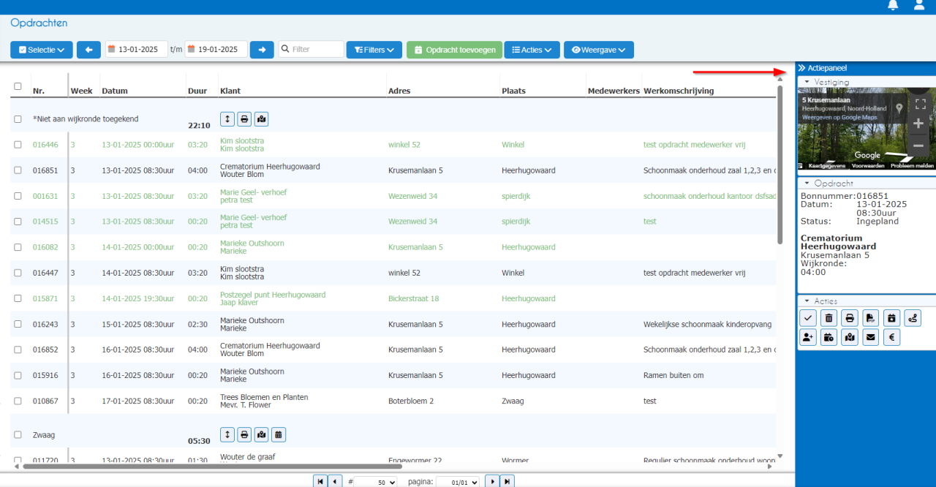Open the Selectie dropdown
Viewport: 936px width, 487px height.
pyautogui.click(x=42, y=50)
